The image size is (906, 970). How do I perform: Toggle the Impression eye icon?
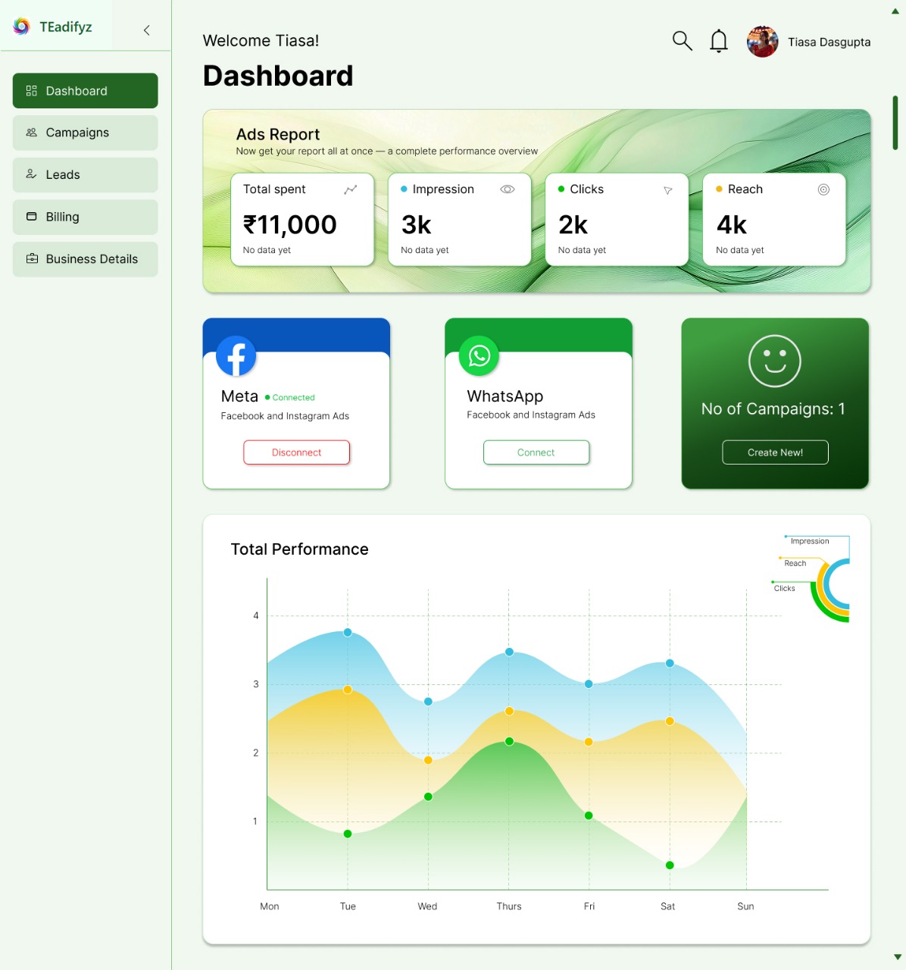point(508,189)
